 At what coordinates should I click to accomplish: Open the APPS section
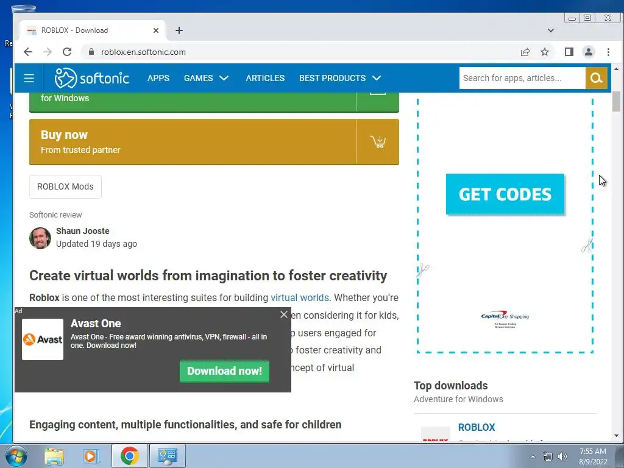(x=158, y=78)
